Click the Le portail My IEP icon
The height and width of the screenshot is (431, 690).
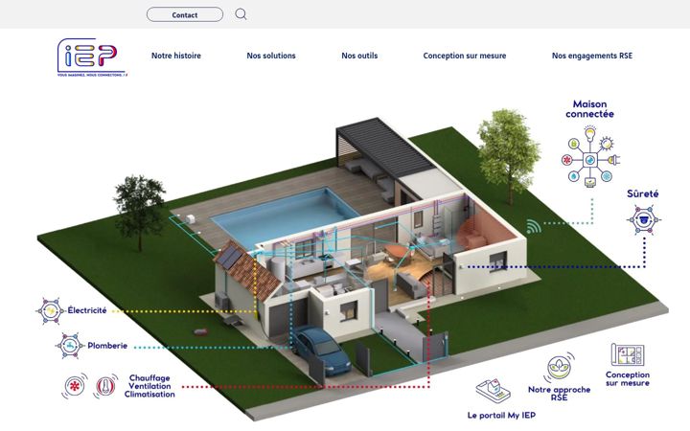pyautogui.click(x=494, y=390)
